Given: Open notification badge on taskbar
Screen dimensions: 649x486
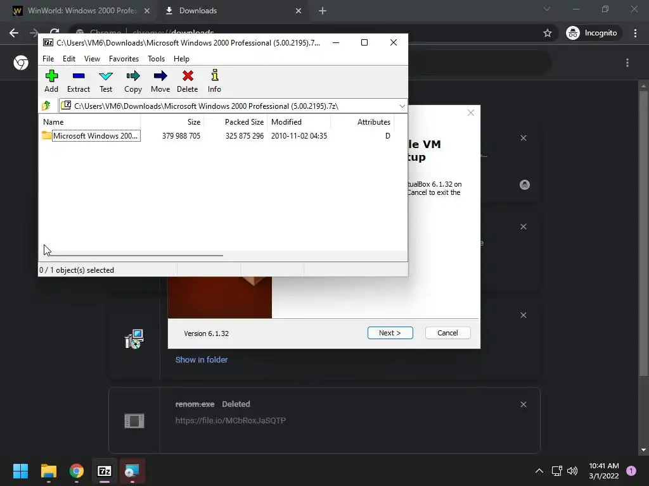Looking at the screenshot, I should (x=631, y=471).
